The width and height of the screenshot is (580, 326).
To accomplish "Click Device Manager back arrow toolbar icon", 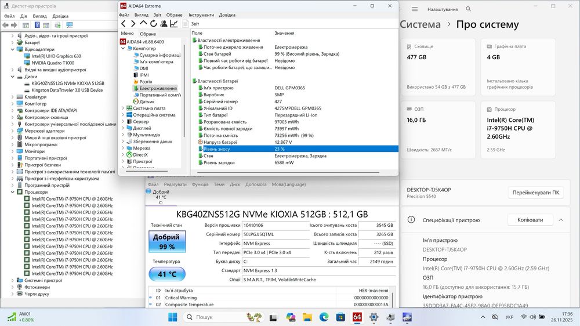I will (5, 25).
